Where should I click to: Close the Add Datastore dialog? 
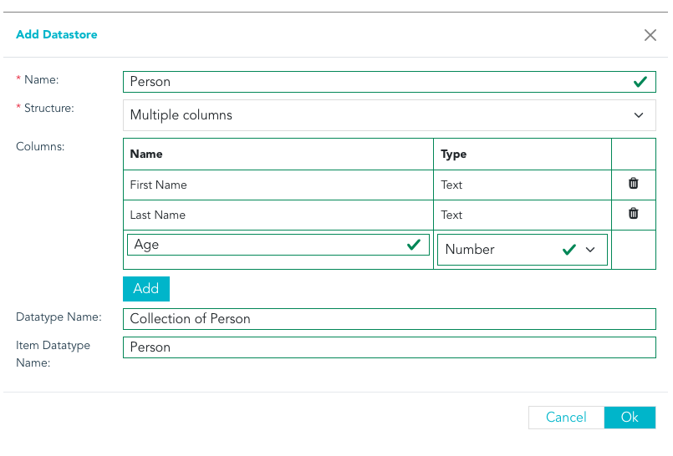coord(650,35)
